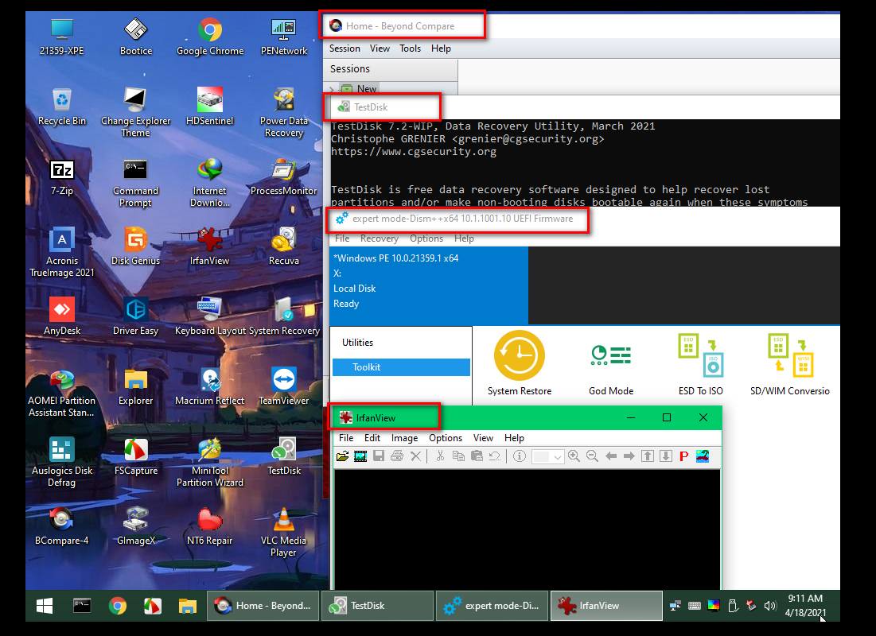Open the File menu in Dism++
Viewport: 876px width, 636px height.
(342, 238)
